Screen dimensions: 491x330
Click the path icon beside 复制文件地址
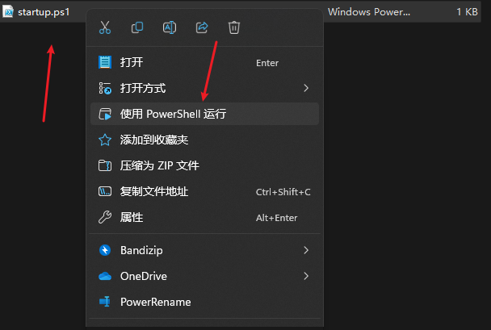tap(105, 191)
